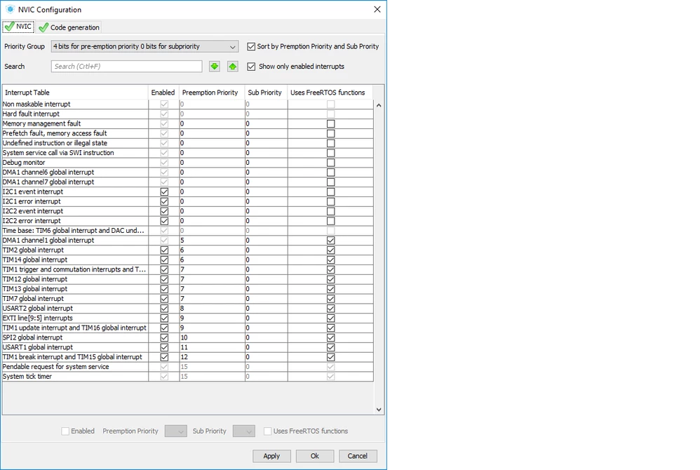Check Uses FreeRTOS functions for Memory management fault
The width and height of the screenshot is (700, 470).
click(x=331, y=123)
